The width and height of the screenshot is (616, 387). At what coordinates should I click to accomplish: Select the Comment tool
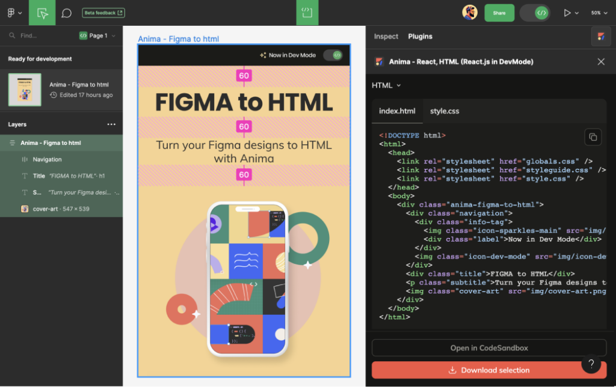(x=66, y=12)
